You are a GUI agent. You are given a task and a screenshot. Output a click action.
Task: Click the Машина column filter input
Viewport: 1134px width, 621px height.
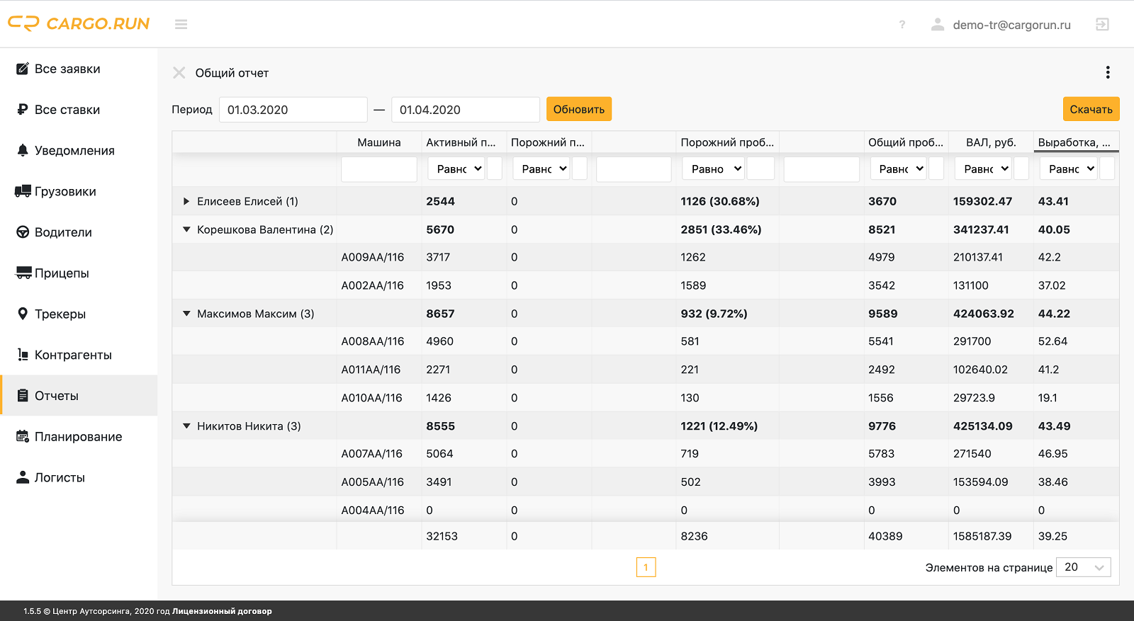(379, 169)
